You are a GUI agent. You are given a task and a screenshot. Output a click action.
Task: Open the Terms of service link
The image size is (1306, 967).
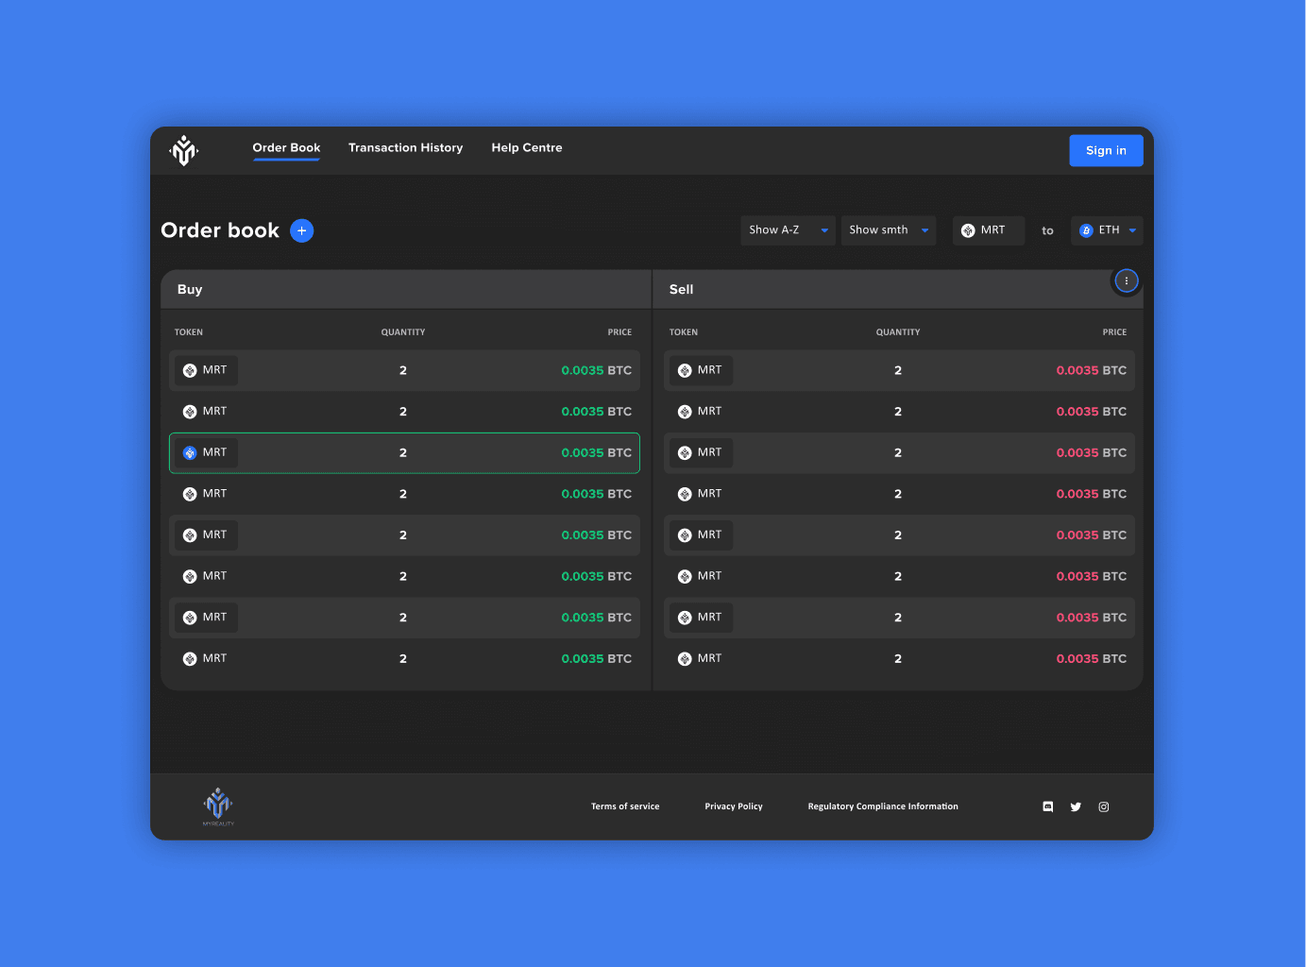625,806
